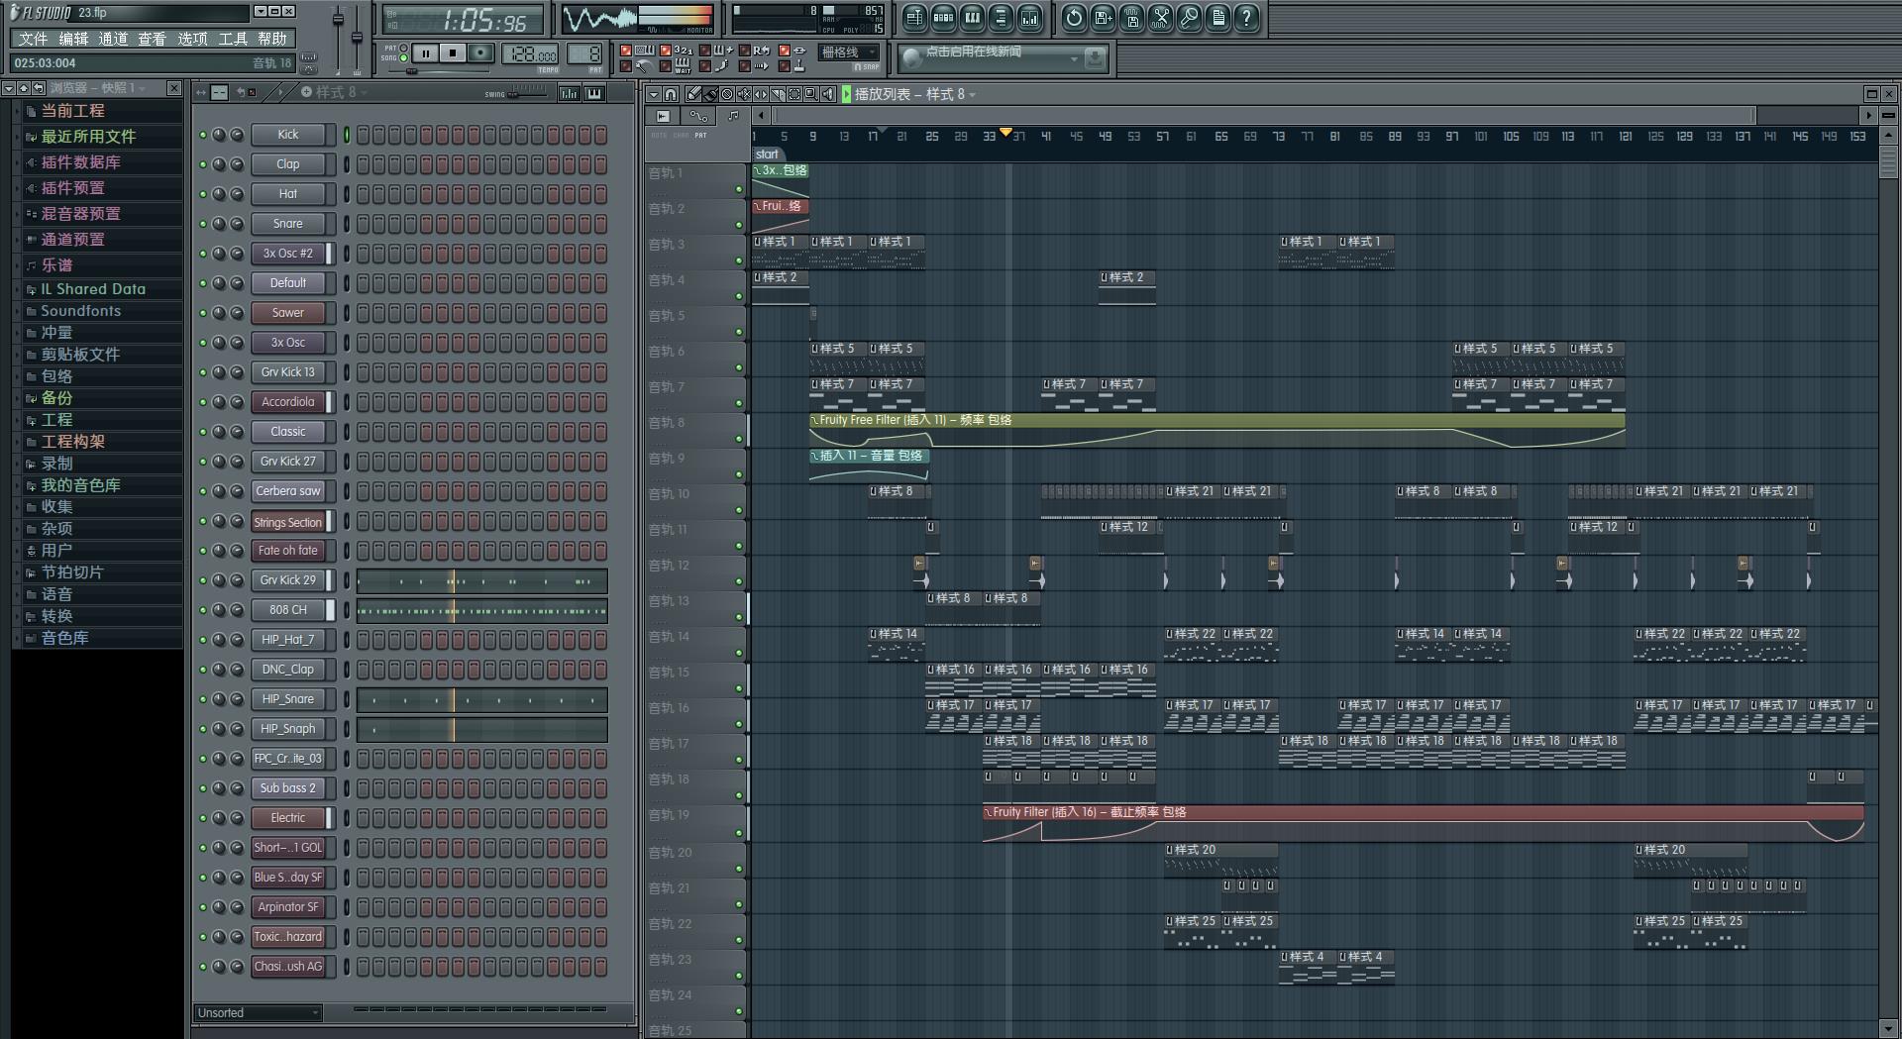Image resolution: width=1902 pixels, height=1039 pixels.
Task: Toggle the Sawer channel select LED
Action: tap(347, 313)
